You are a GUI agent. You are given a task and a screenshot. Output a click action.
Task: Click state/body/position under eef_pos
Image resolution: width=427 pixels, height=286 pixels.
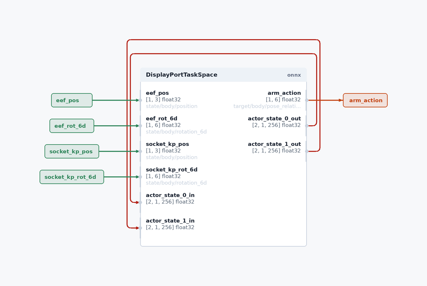(171, 106)
